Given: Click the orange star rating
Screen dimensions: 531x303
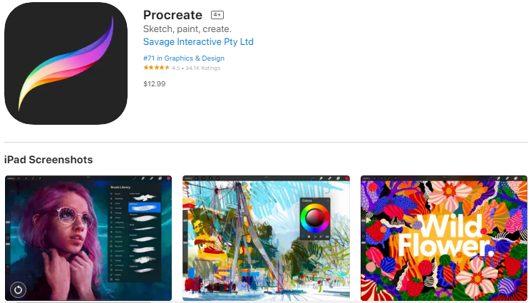Looking at the screenshot, I should coord(157,68).
